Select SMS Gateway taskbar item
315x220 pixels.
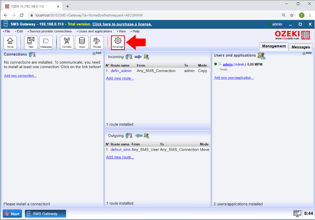click(45, 214)
